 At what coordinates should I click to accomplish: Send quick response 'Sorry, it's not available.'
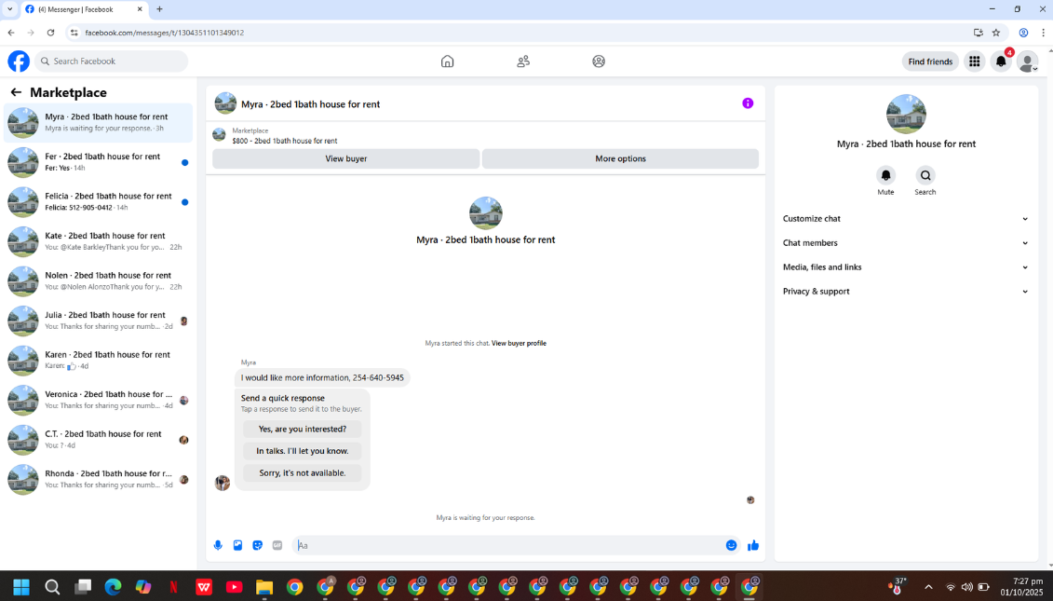tap(303, 473)
